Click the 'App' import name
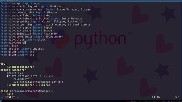182x102 pixels. click(36, 3)
